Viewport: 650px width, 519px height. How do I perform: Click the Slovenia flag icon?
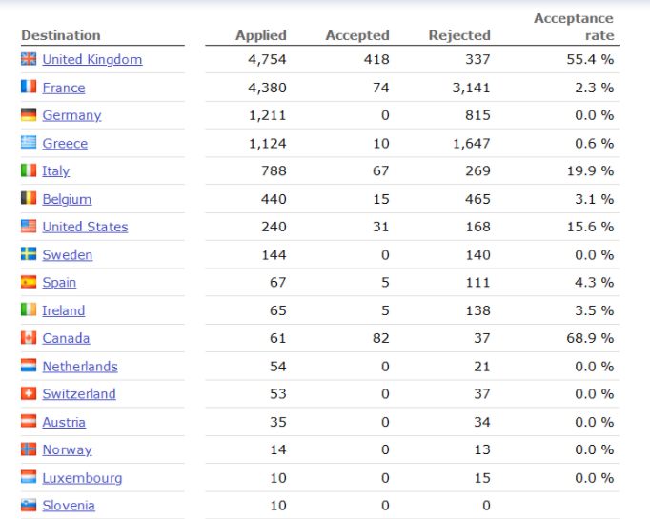point(29,505)
